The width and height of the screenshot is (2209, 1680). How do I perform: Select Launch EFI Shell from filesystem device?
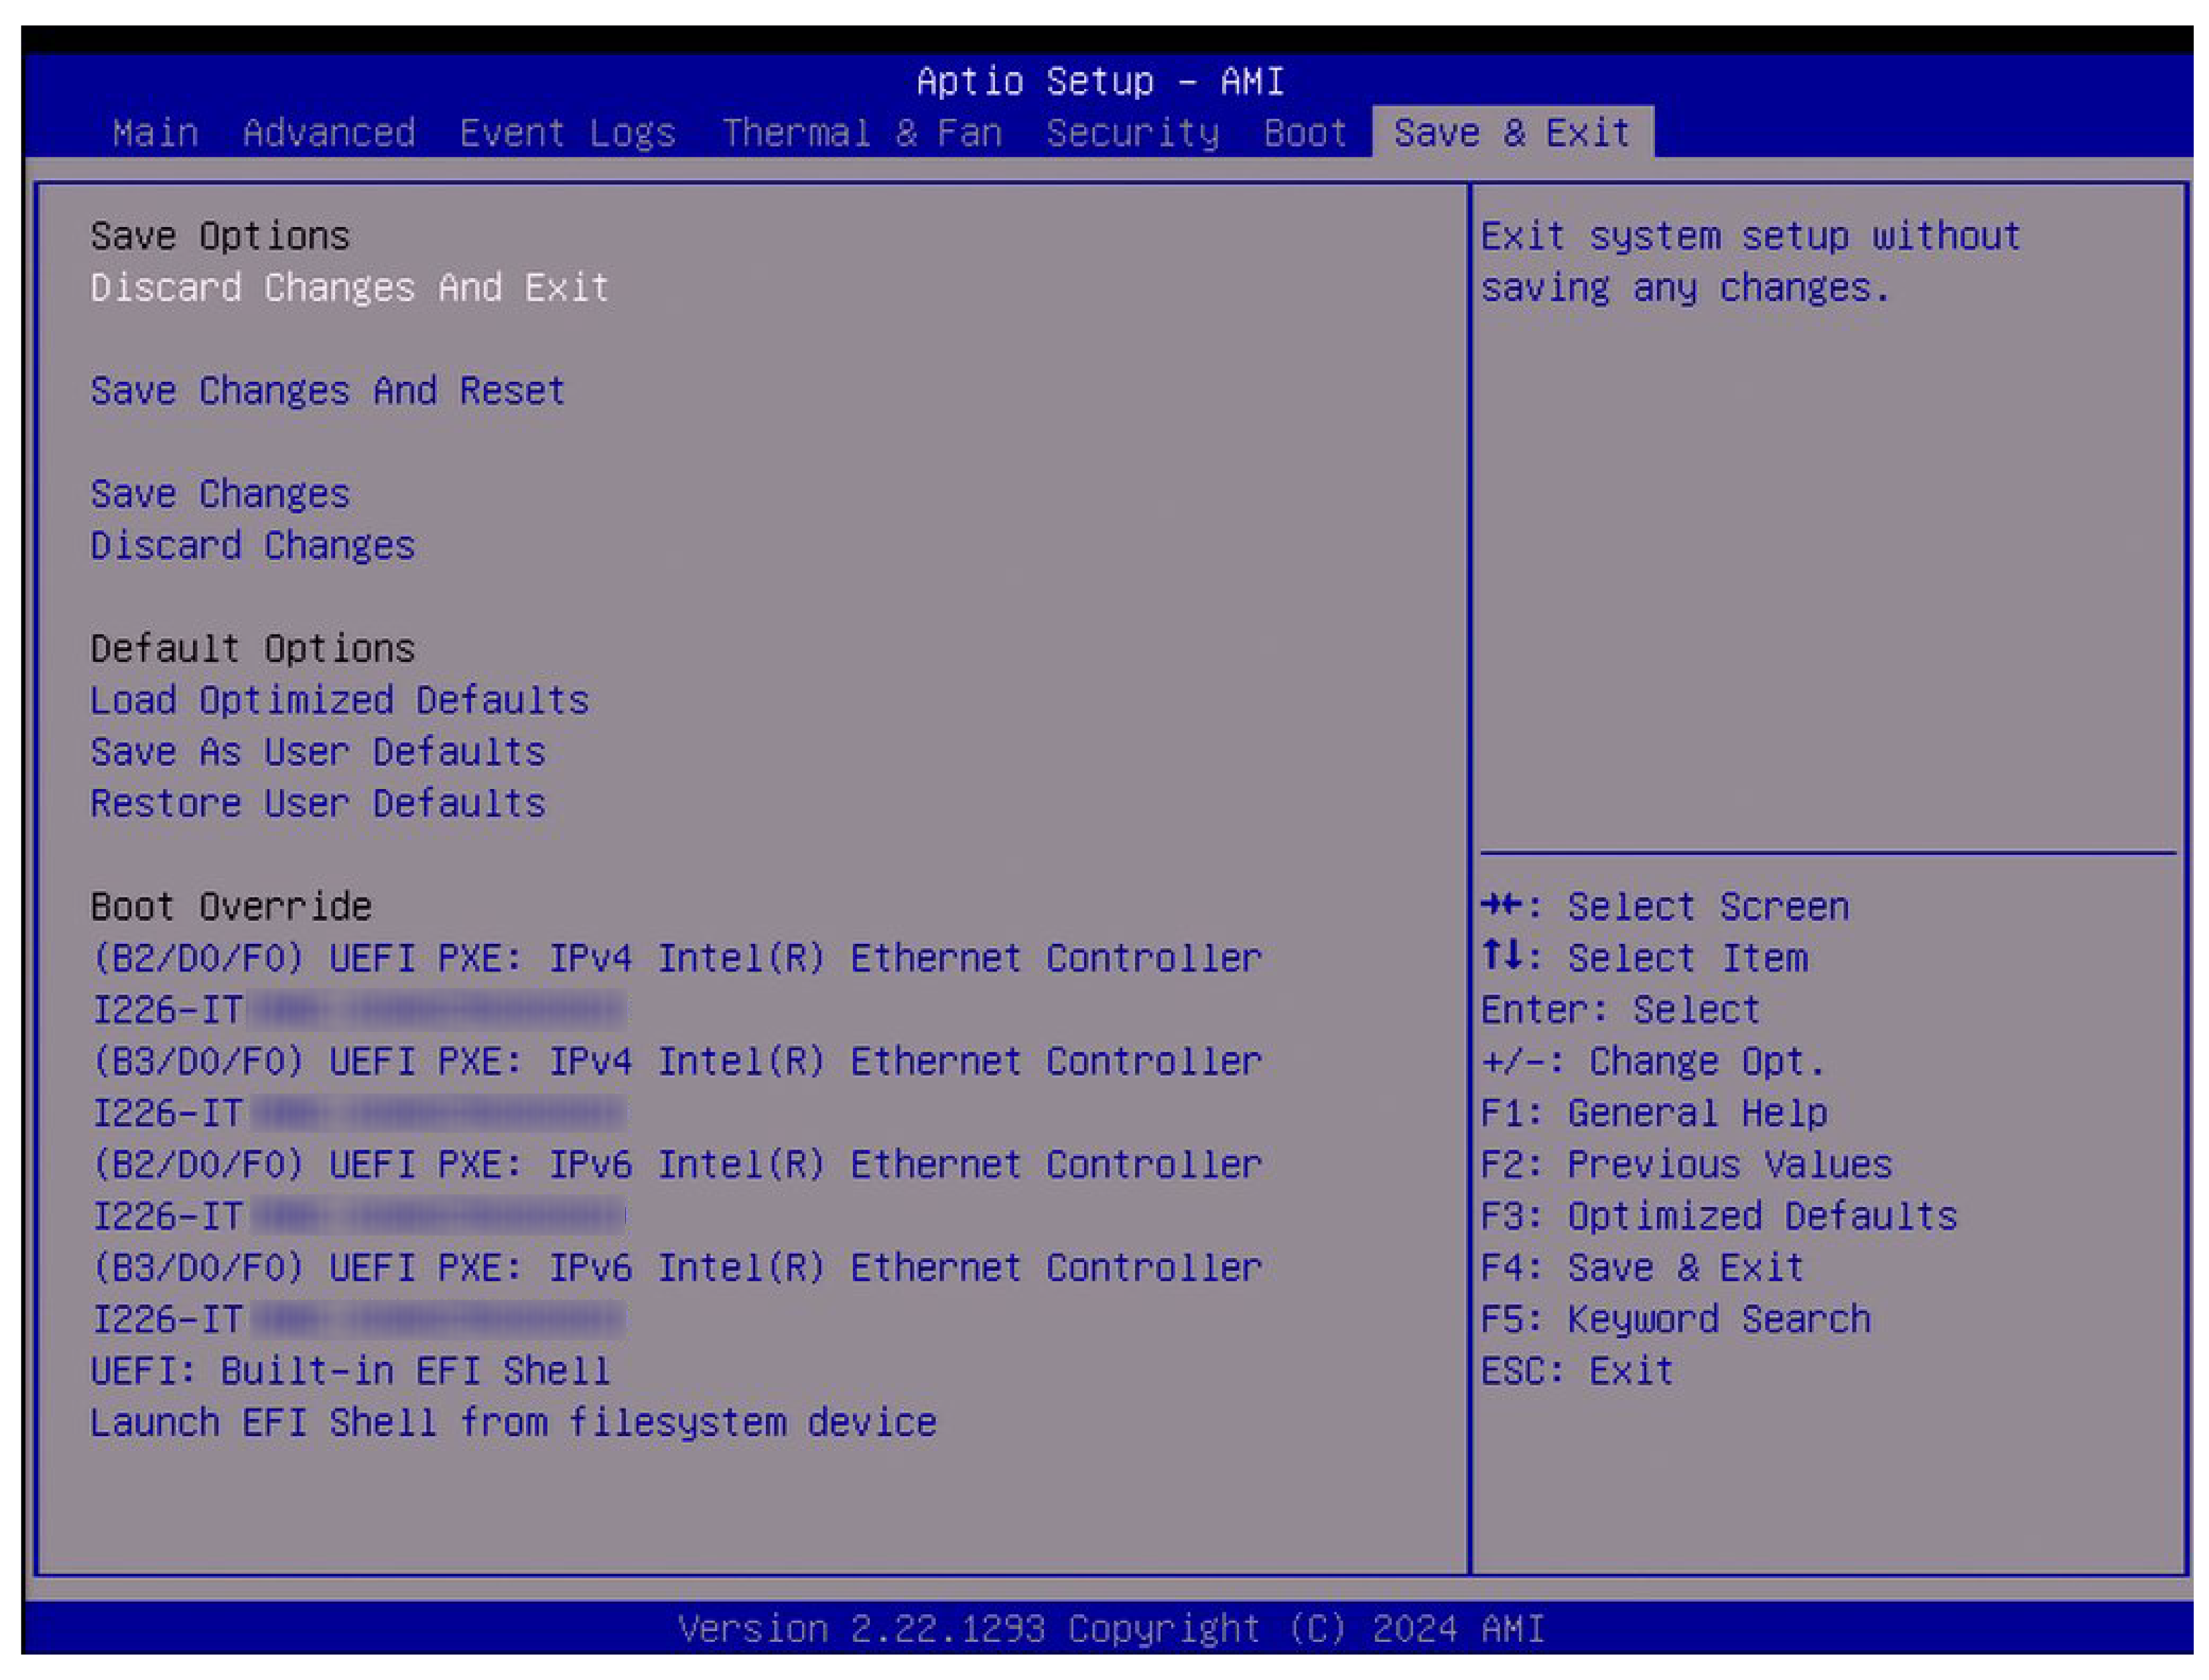coord(513,1423)
